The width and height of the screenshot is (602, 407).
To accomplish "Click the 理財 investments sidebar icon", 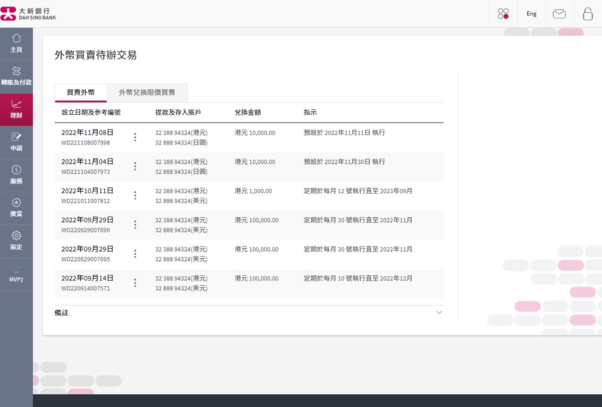I will pos(17,109).
